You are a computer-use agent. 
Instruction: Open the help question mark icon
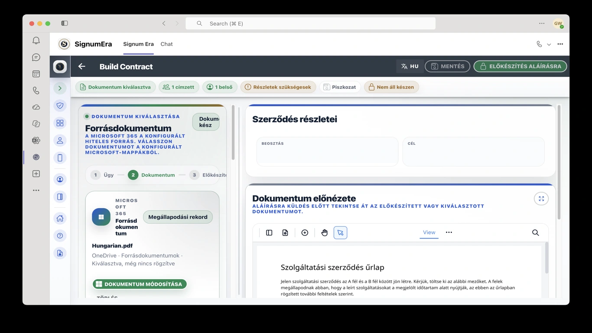point(60,236)
